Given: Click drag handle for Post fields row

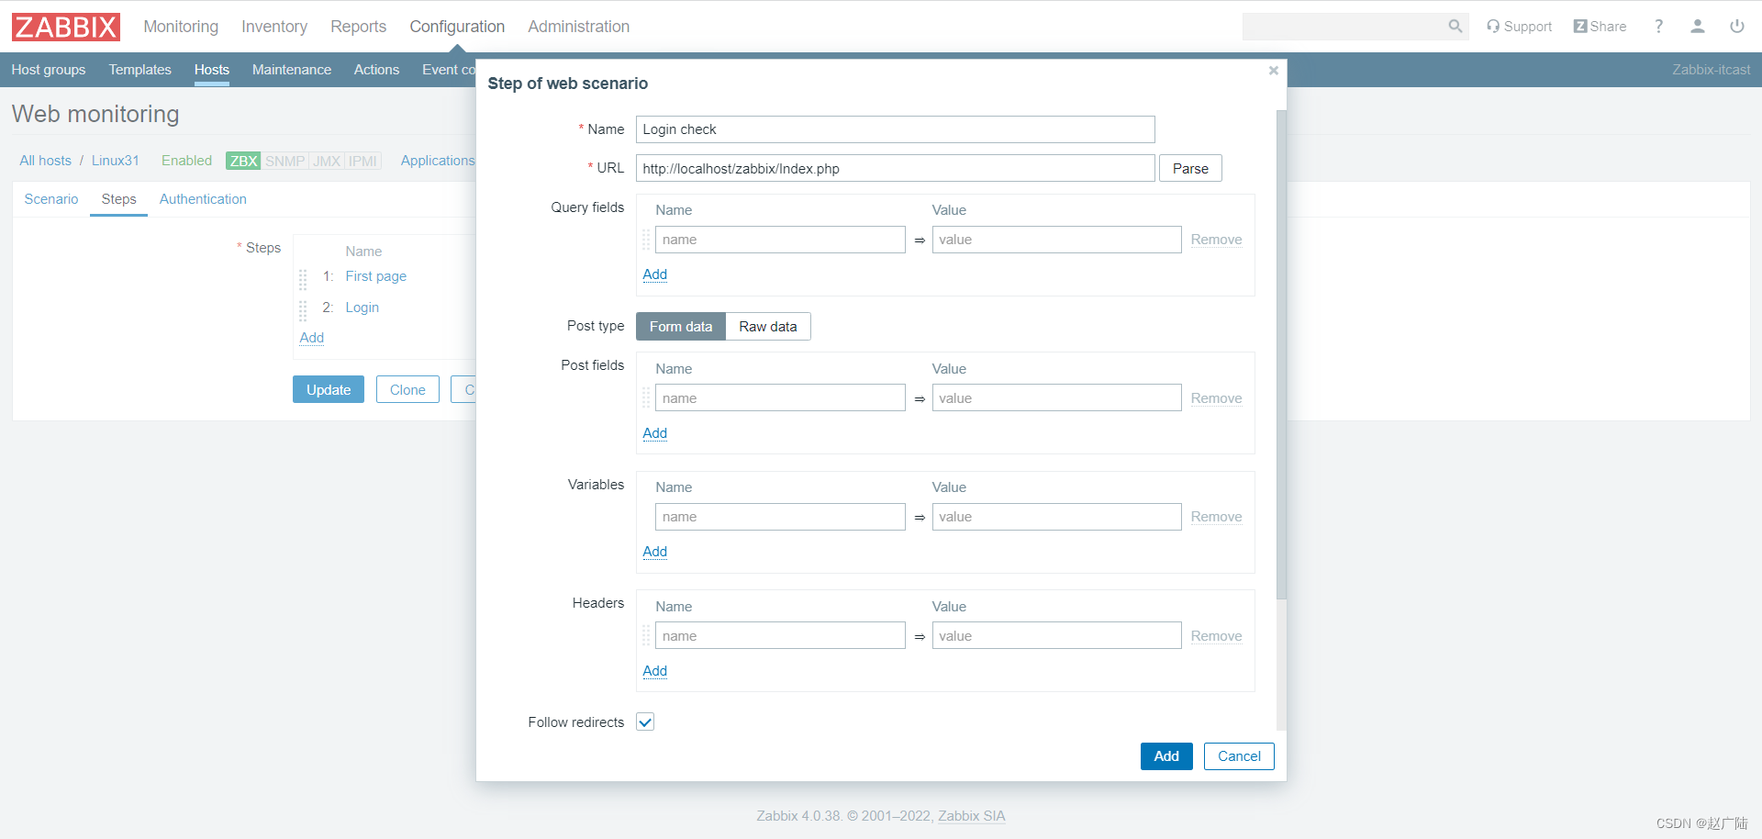Looking at the screenshot, I should [646, 398].
